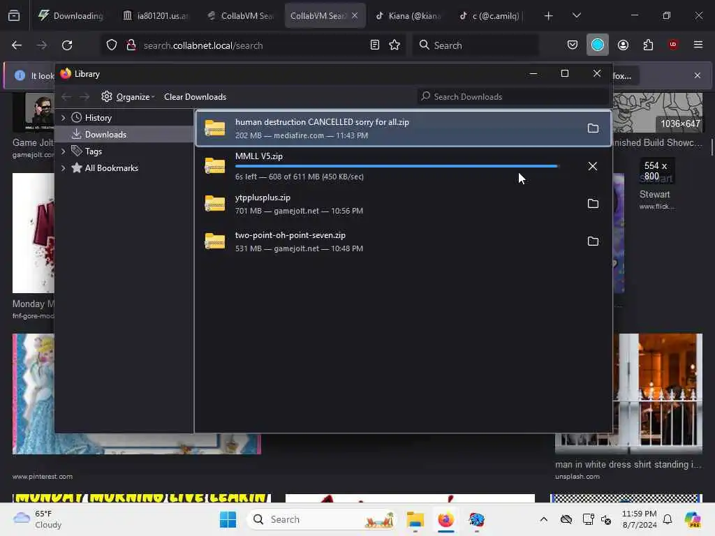
Task: Click the insecure lock icon in address bar
Action: (131, 45)
